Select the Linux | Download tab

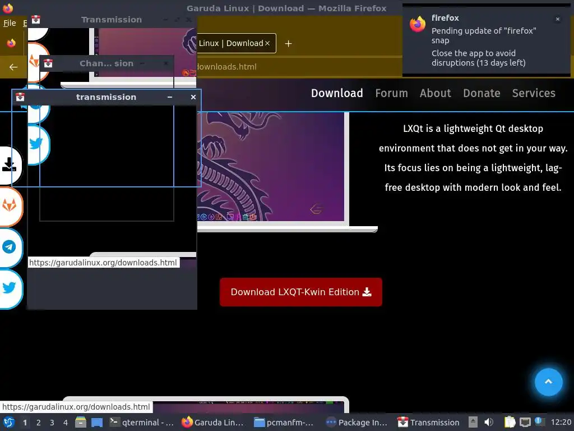[230, 43]
